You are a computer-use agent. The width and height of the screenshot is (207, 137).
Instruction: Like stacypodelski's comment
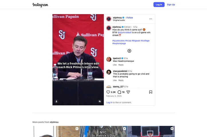(x=115, y=80)
